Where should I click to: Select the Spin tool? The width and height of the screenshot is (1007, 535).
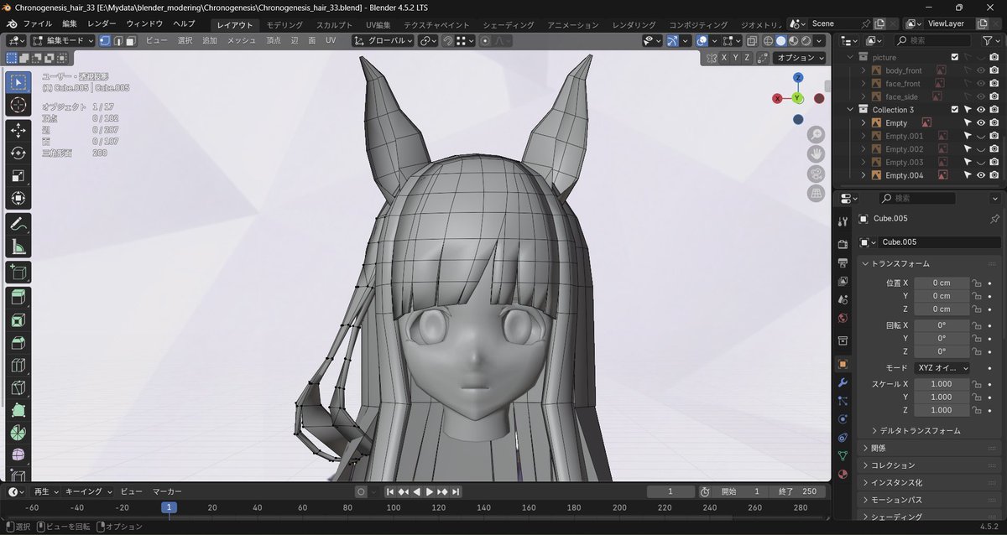(x=18, y=434)
